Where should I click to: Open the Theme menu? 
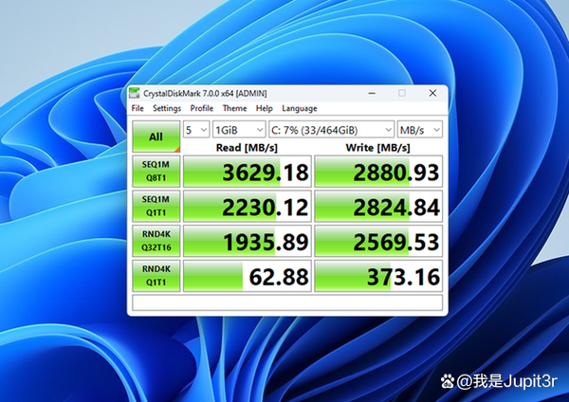pyautogui.click(x=234, y=108)
